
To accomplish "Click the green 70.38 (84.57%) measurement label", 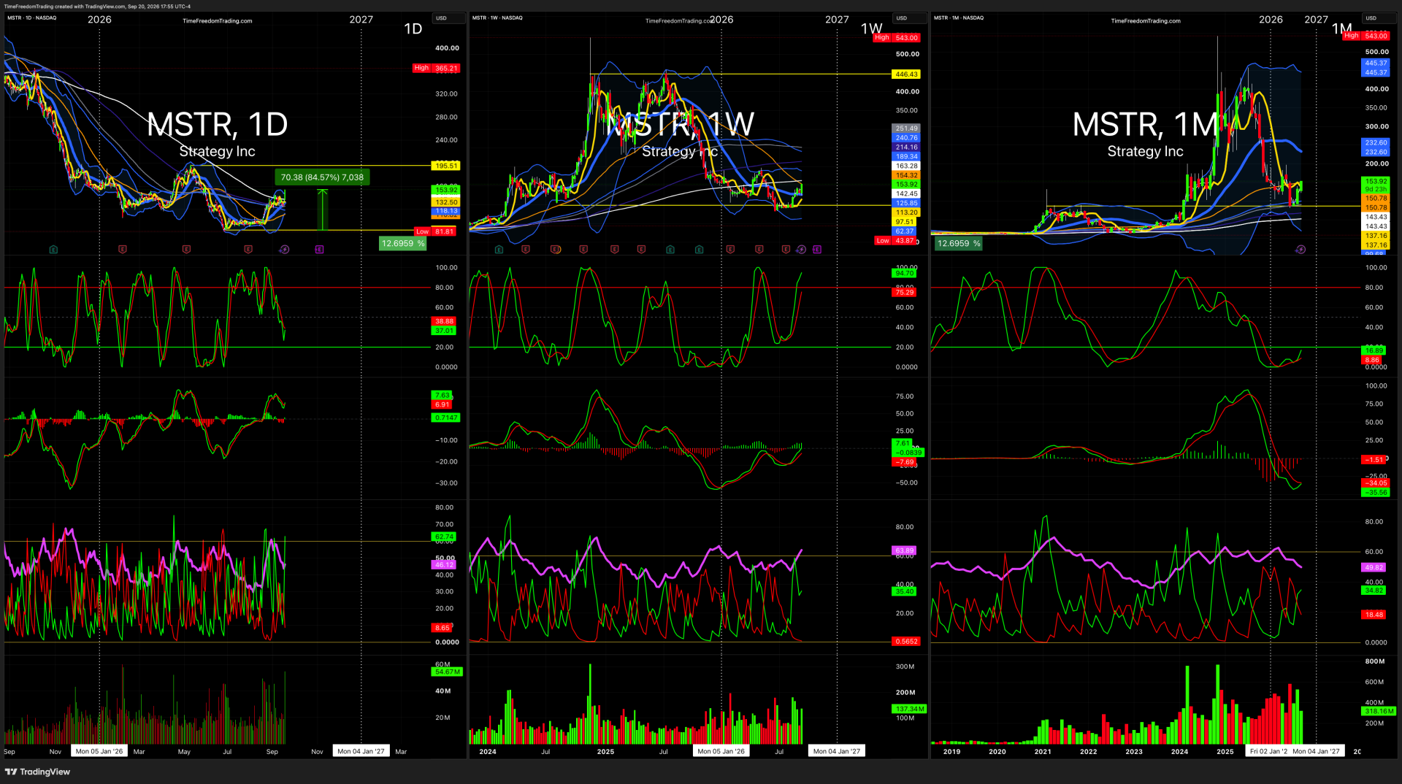I will (x=322, y=177).
